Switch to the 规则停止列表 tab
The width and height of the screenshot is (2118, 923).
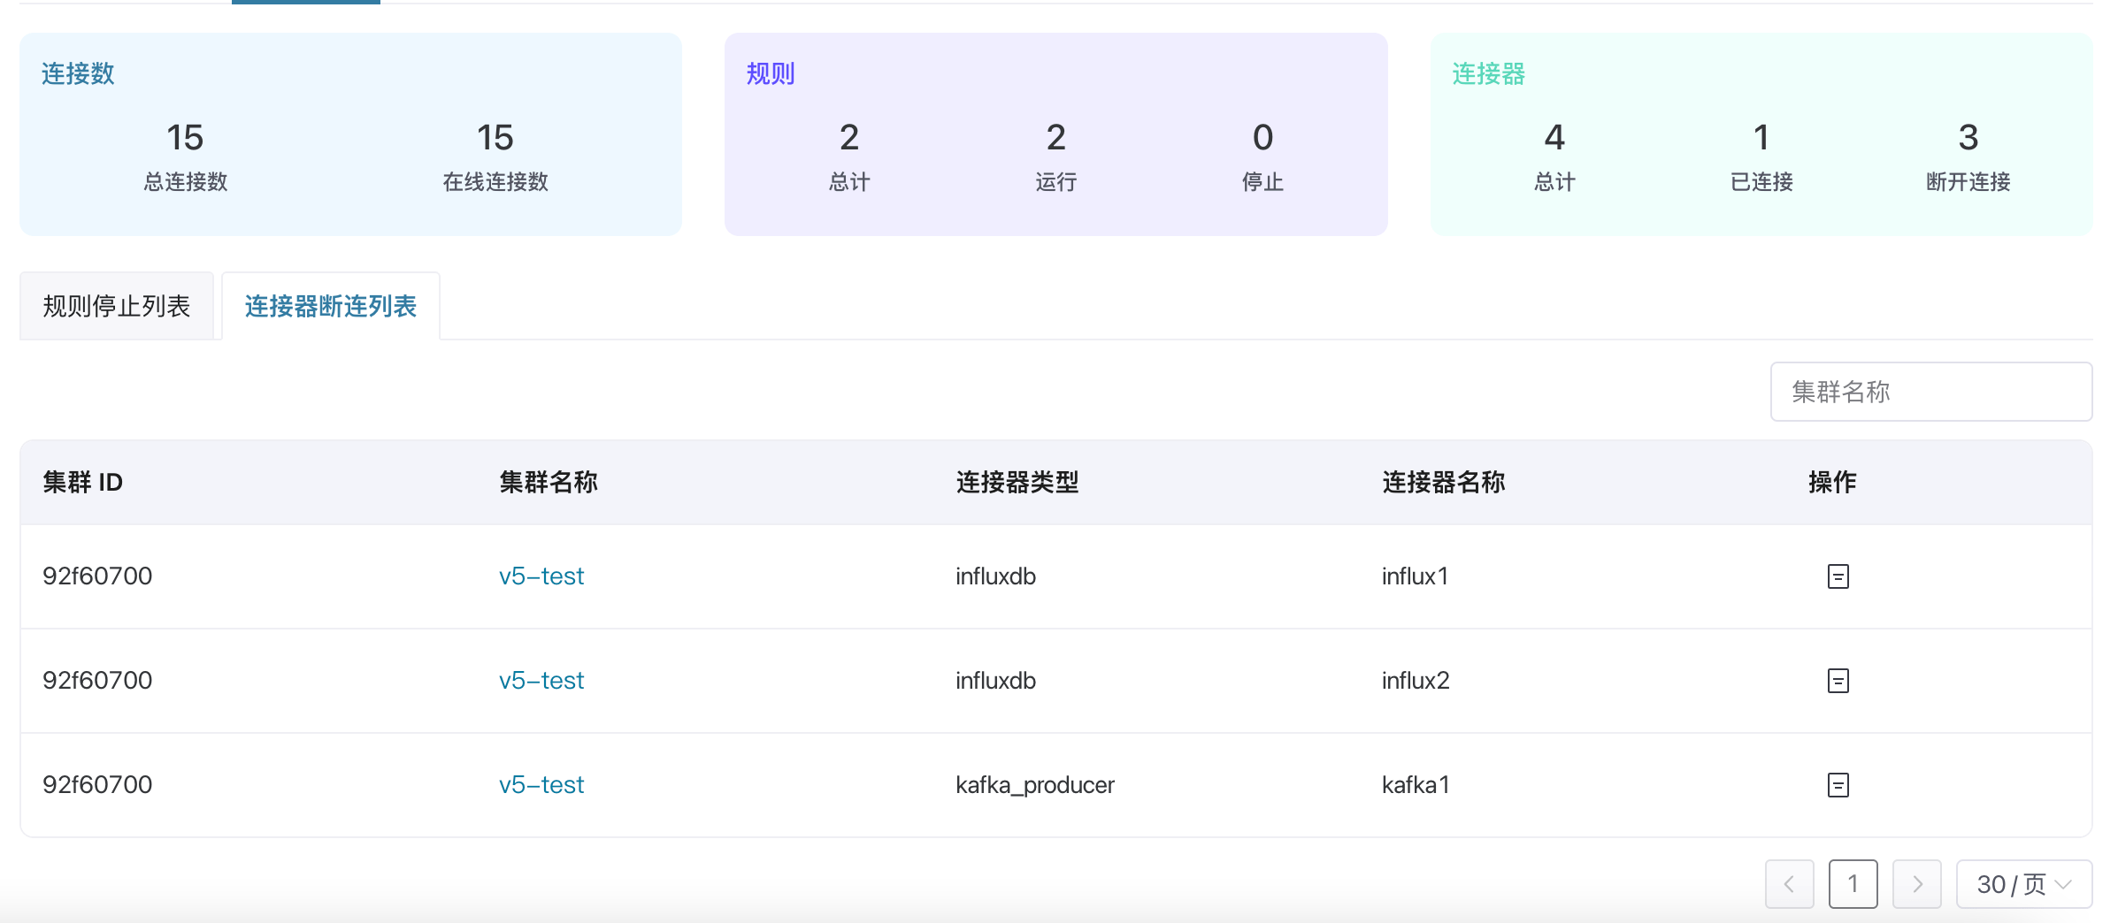coord(117,305)
